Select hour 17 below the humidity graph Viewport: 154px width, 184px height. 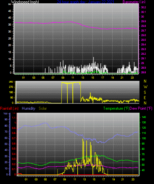click(x=103, y=179)
